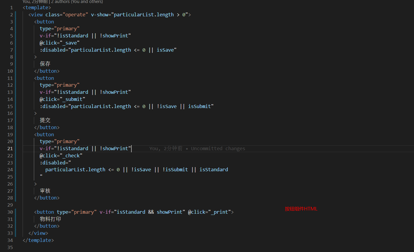Place cursor on the '_submit' click handler
414x252 pixels.
coord(74,99)
